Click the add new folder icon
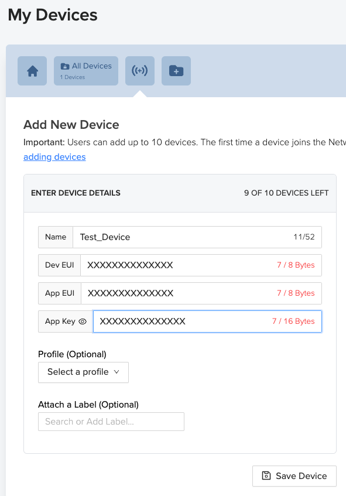Viewport: 346px width, 496px height. pos(176,71)
